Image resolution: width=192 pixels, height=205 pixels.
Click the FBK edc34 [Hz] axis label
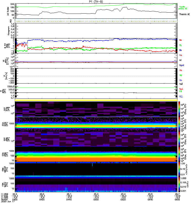pos(5,169)
